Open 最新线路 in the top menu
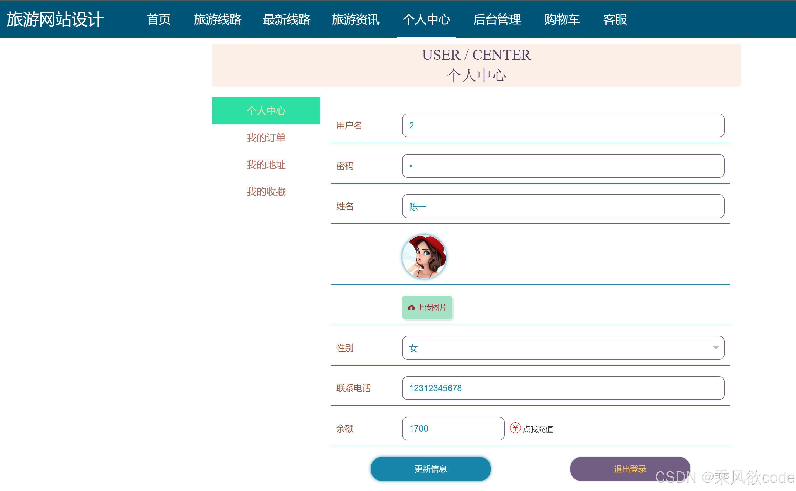Image resolution: width=796 pixels, height=491 pixels. 287,19
